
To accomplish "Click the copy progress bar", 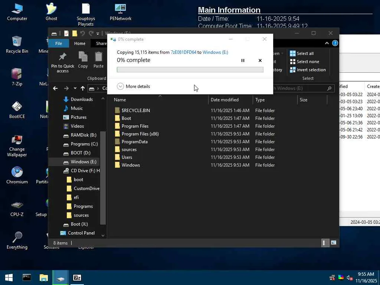I will pyautogui.click(x=190, y=69).
